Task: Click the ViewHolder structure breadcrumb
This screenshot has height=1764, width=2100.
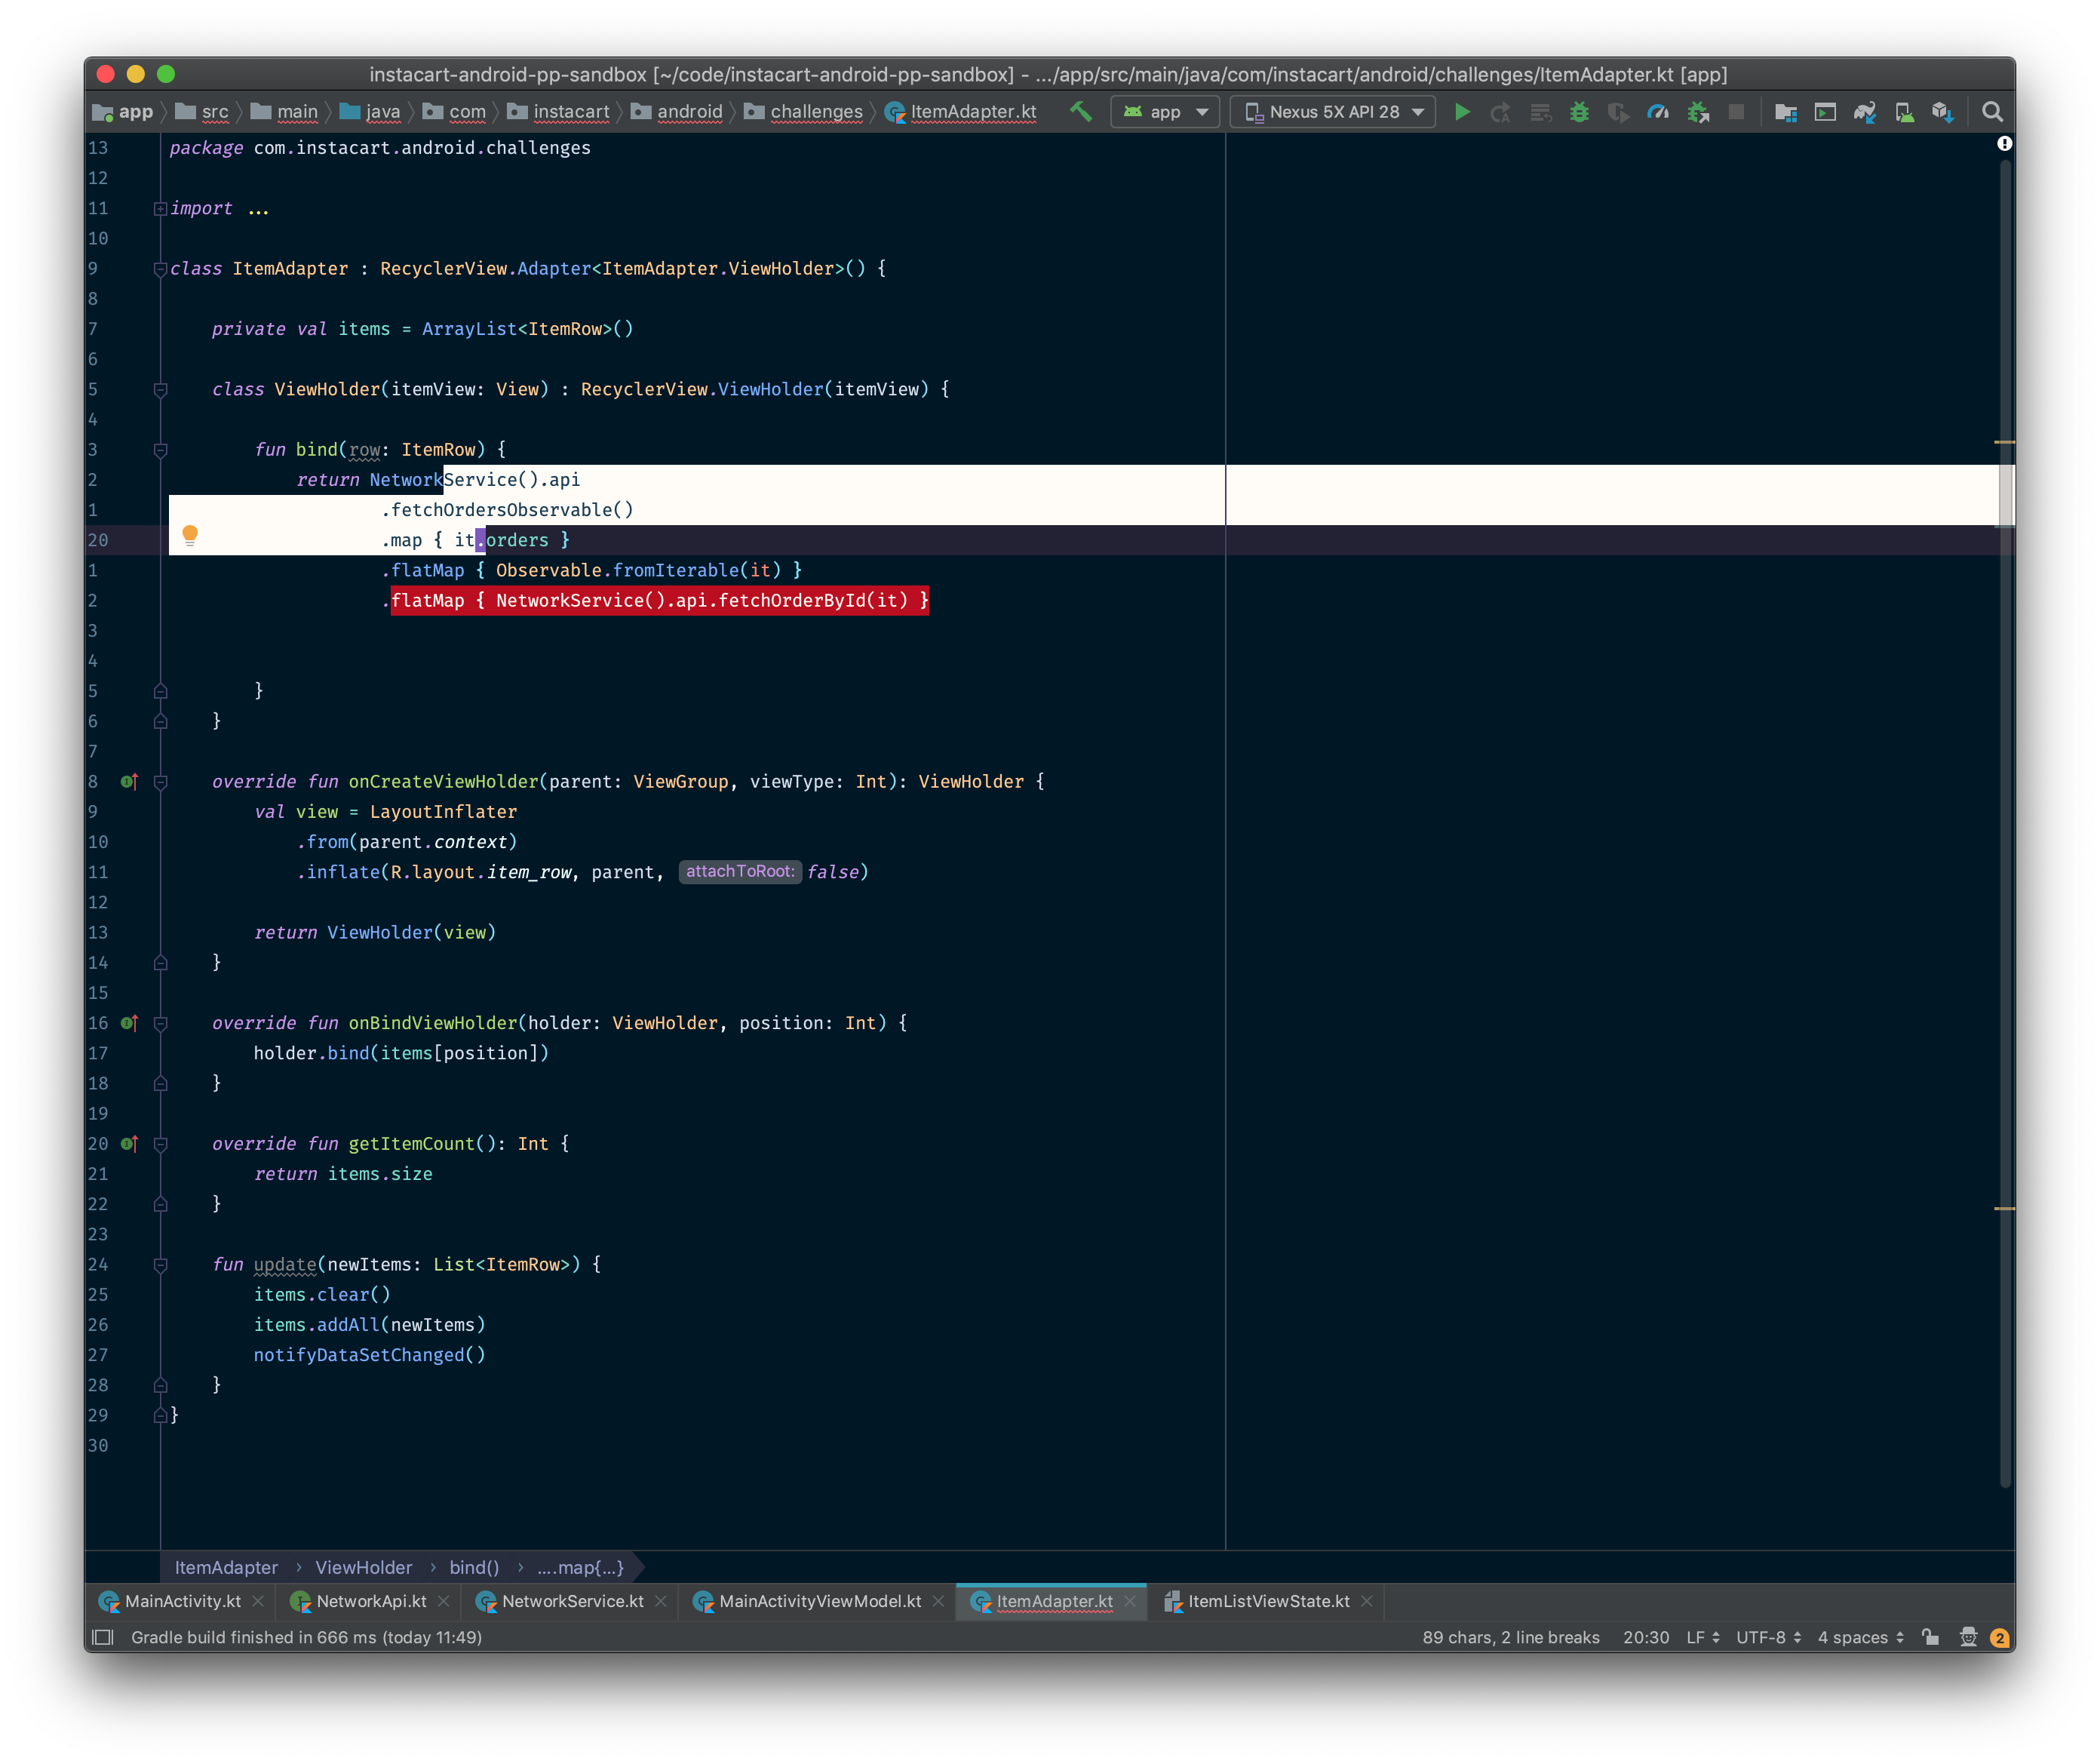Action: tap(363, 1567)
